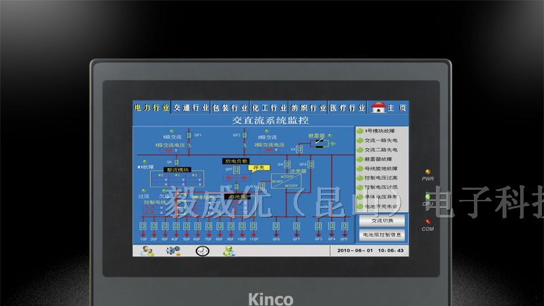Image resolution: width=544 pixels, height=306 pixels.
Task: Click the QF3 breaker symbol
Action: [x=318, y=226]
